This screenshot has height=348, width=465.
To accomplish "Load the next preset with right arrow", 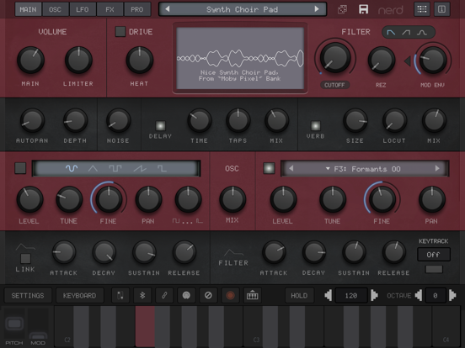I will 317,9.
